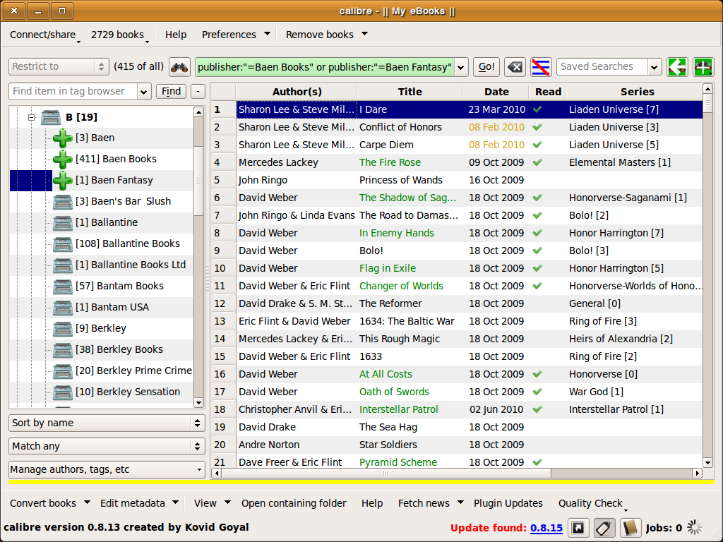Image resolution: width=723 pixels, height=542 pixels.
Task: Click the binoculars advanced search icon
Action: click(x=180, y=67)
